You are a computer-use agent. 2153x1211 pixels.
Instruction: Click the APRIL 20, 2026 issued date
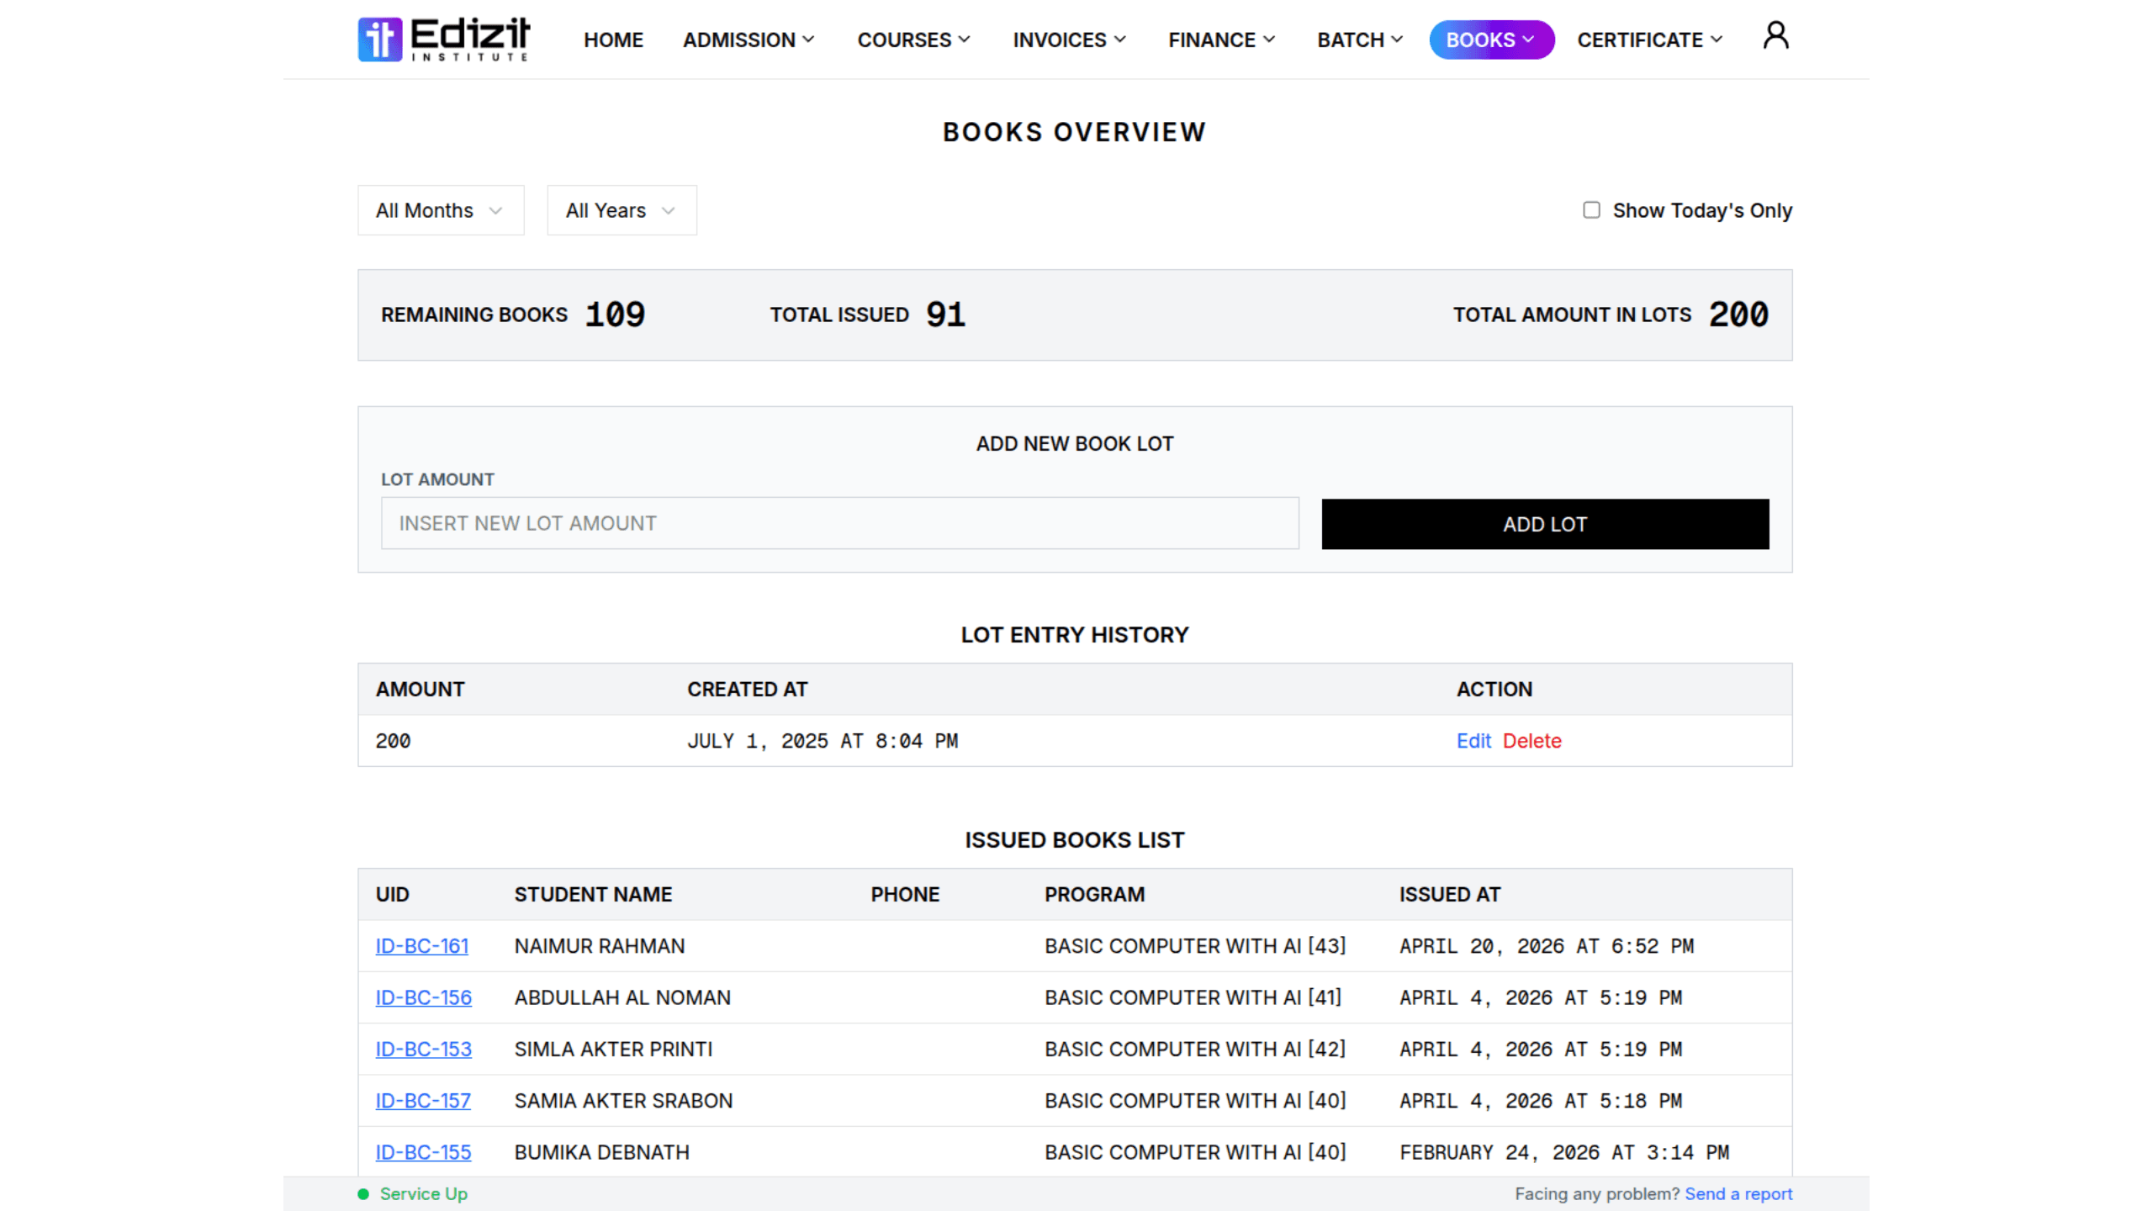1547,946
